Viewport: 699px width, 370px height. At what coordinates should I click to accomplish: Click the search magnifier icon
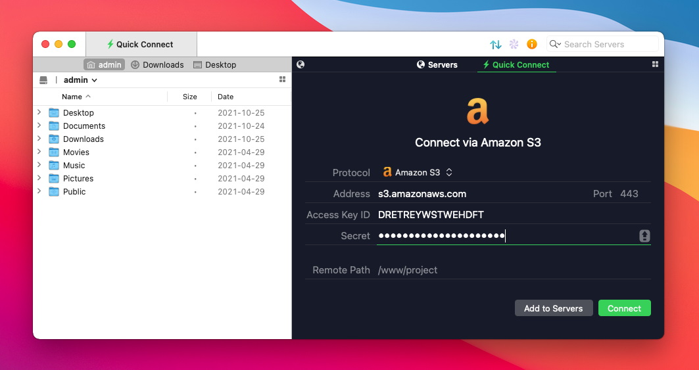click(554, 44)
